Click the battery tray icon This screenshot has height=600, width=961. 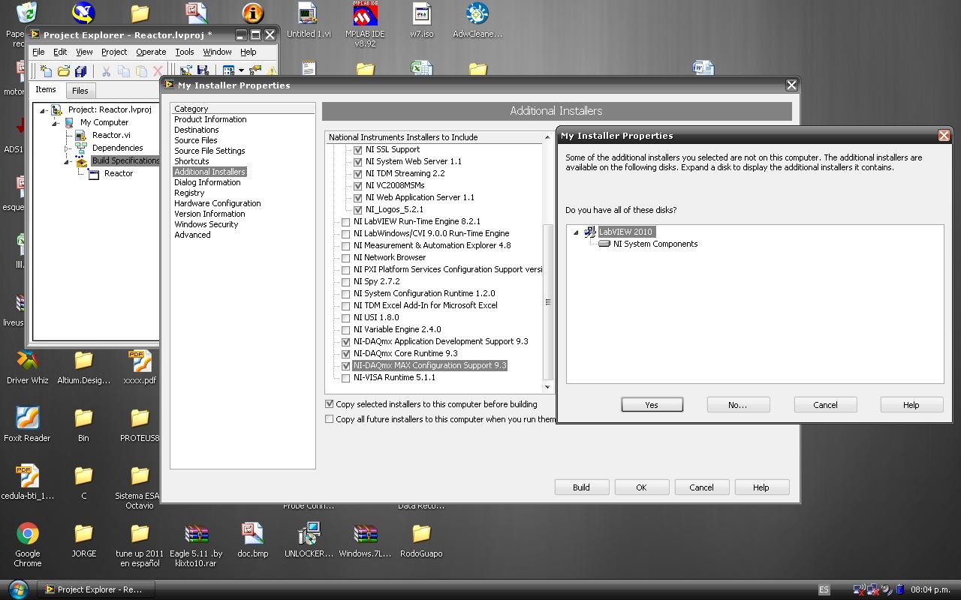(899, 589)
